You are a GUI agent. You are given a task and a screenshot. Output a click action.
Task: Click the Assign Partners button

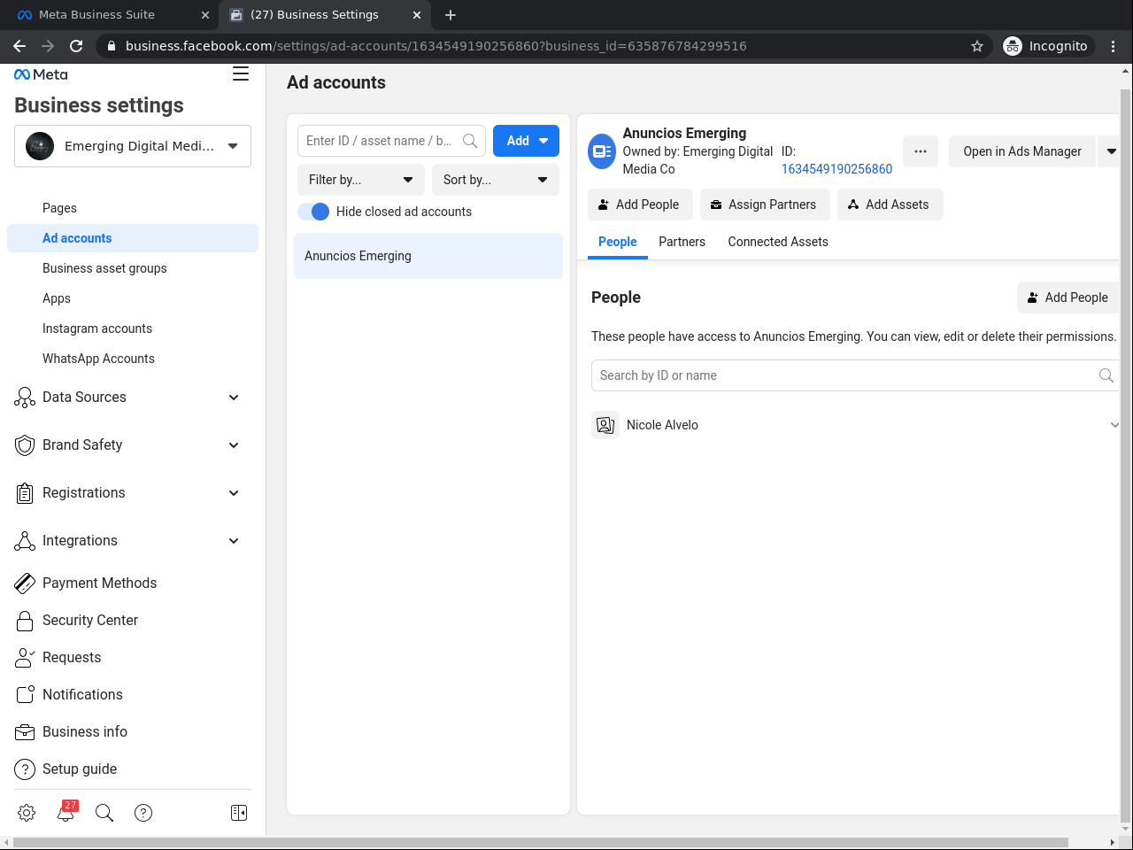pyautogui.click(x=765, y=205)
